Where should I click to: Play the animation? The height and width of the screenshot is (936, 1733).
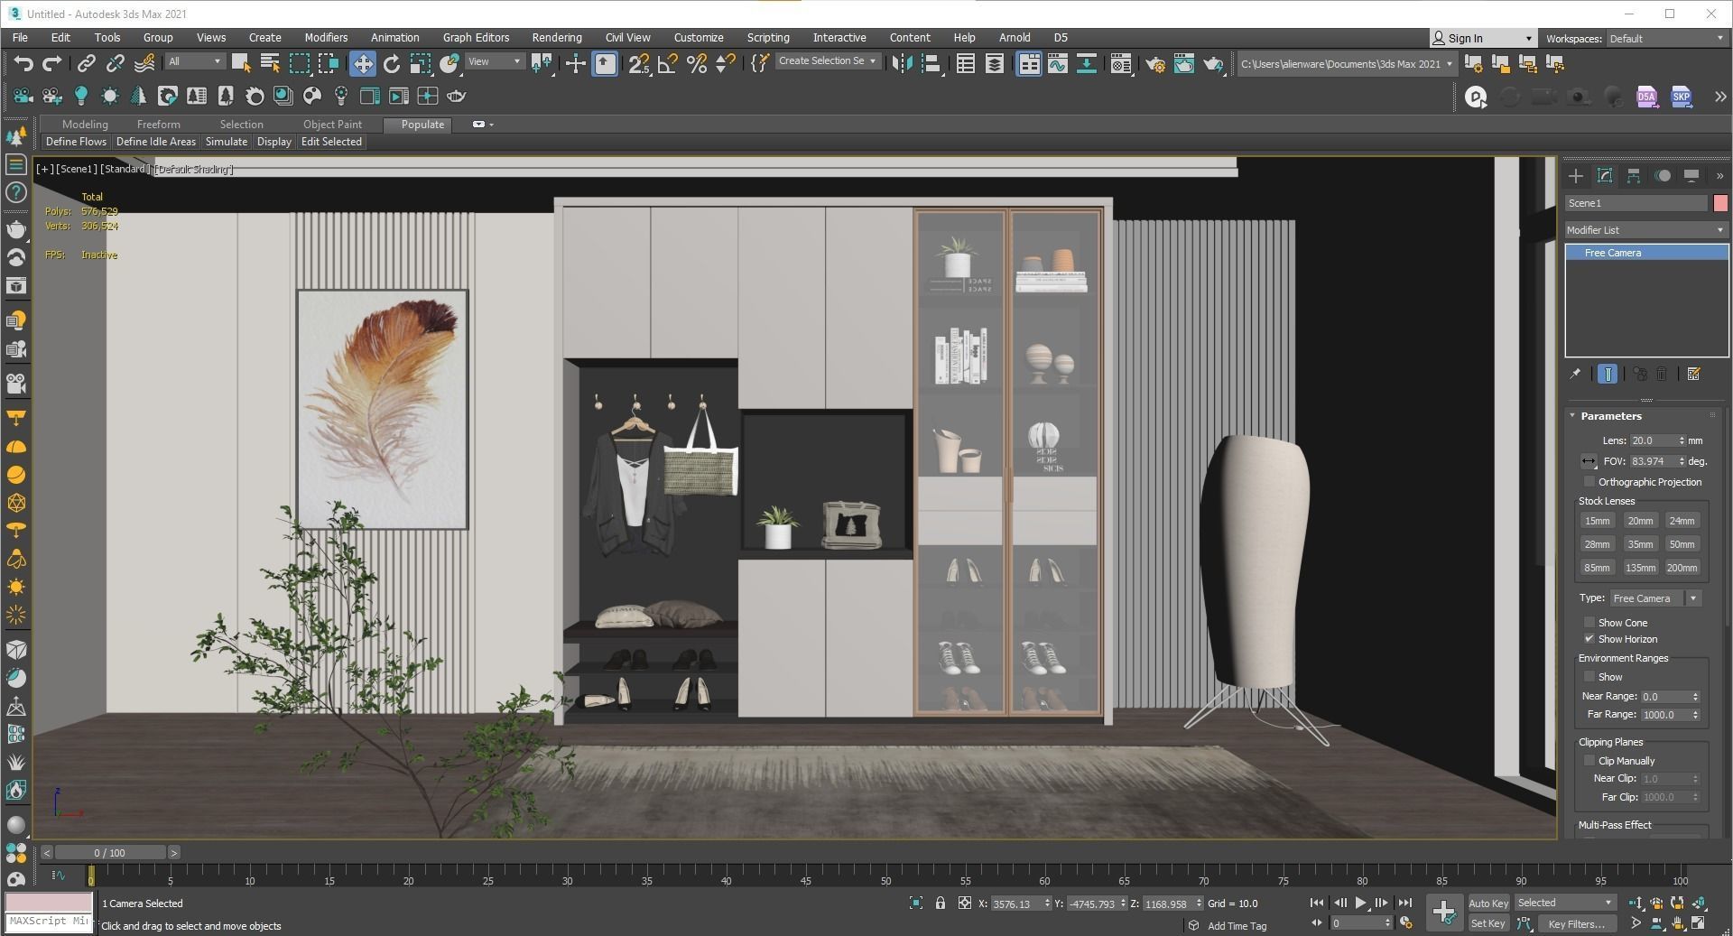1360,903
